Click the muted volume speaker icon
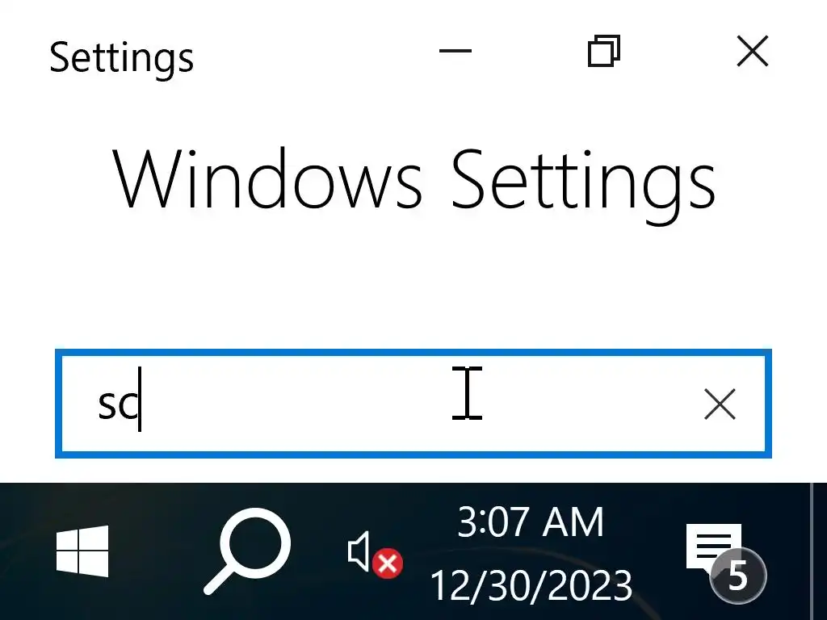The height and width of the screenshot is (620, 827). pyautogui.click(x=362, y=551)
